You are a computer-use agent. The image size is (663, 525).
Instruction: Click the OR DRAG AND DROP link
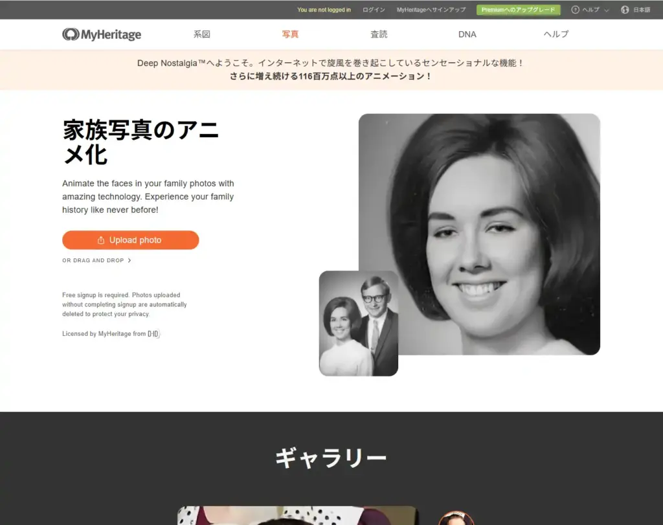tap(97, 260)
